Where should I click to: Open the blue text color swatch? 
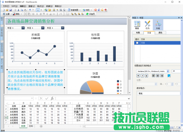coord(169,76)
